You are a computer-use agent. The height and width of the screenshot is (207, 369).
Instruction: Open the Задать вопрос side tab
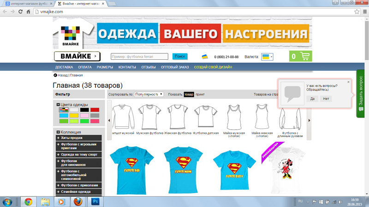[361, 93]
